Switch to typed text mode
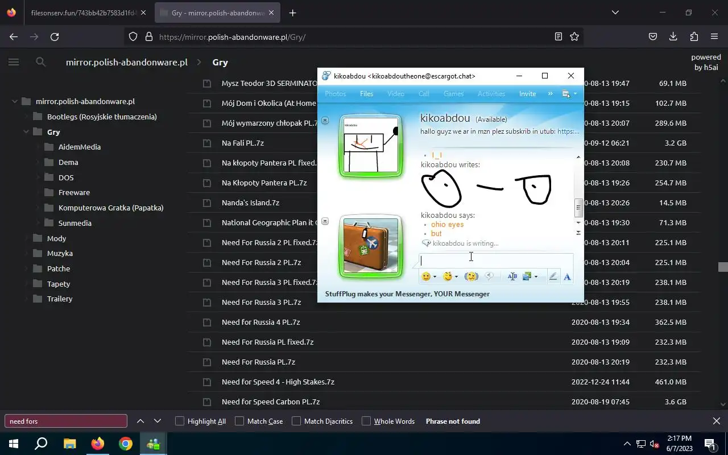 click(567, 276)
